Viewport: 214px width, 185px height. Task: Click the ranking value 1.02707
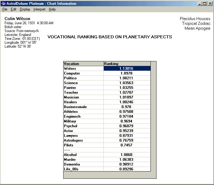click(x=127, y=92)
